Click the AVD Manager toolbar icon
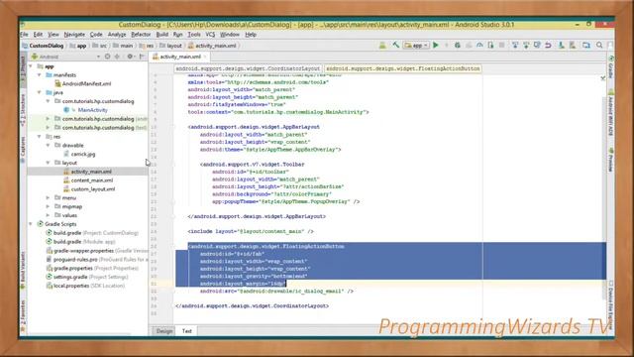The width and height of the screenshot is (634, 357). [573, 46]
